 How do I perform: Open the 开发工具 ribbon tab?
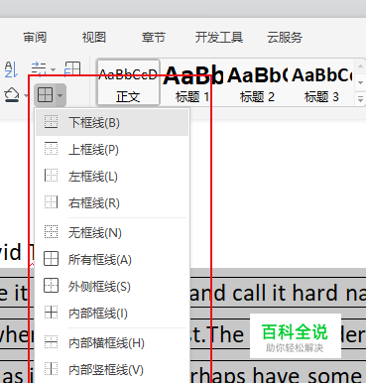coord(219,37)
